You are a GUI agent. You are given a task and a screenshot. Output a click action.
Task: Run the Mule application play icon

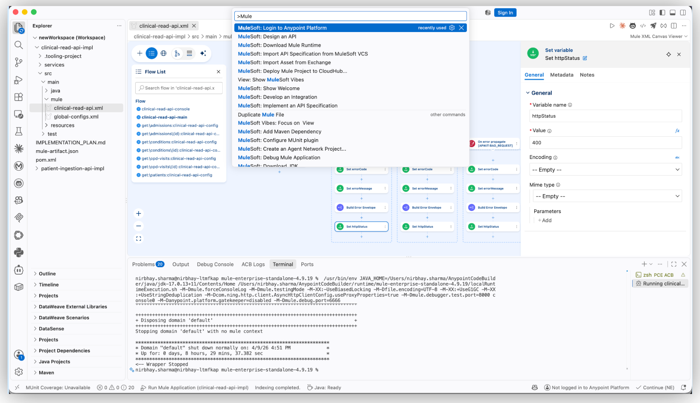coord(612,26)
